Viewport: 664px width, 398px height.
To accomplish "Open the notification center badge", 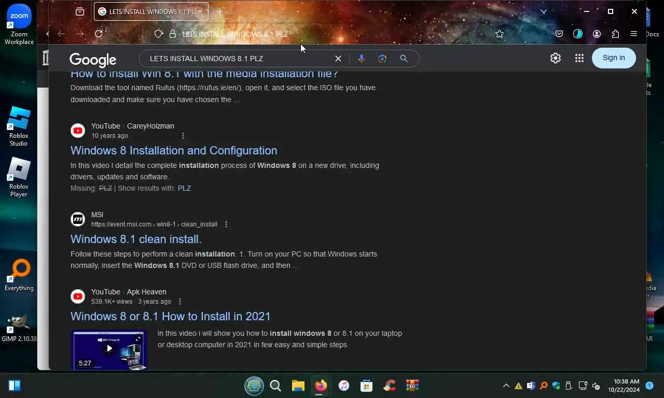I will click(x=649, y=385).
